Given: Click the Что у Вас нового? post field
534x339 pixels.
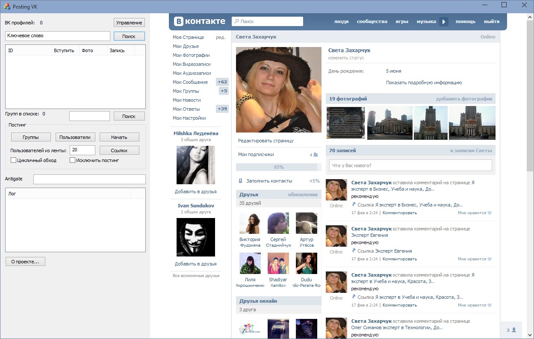Looking at the screenshot, I should pyautogui.click(x=410, y=165).
